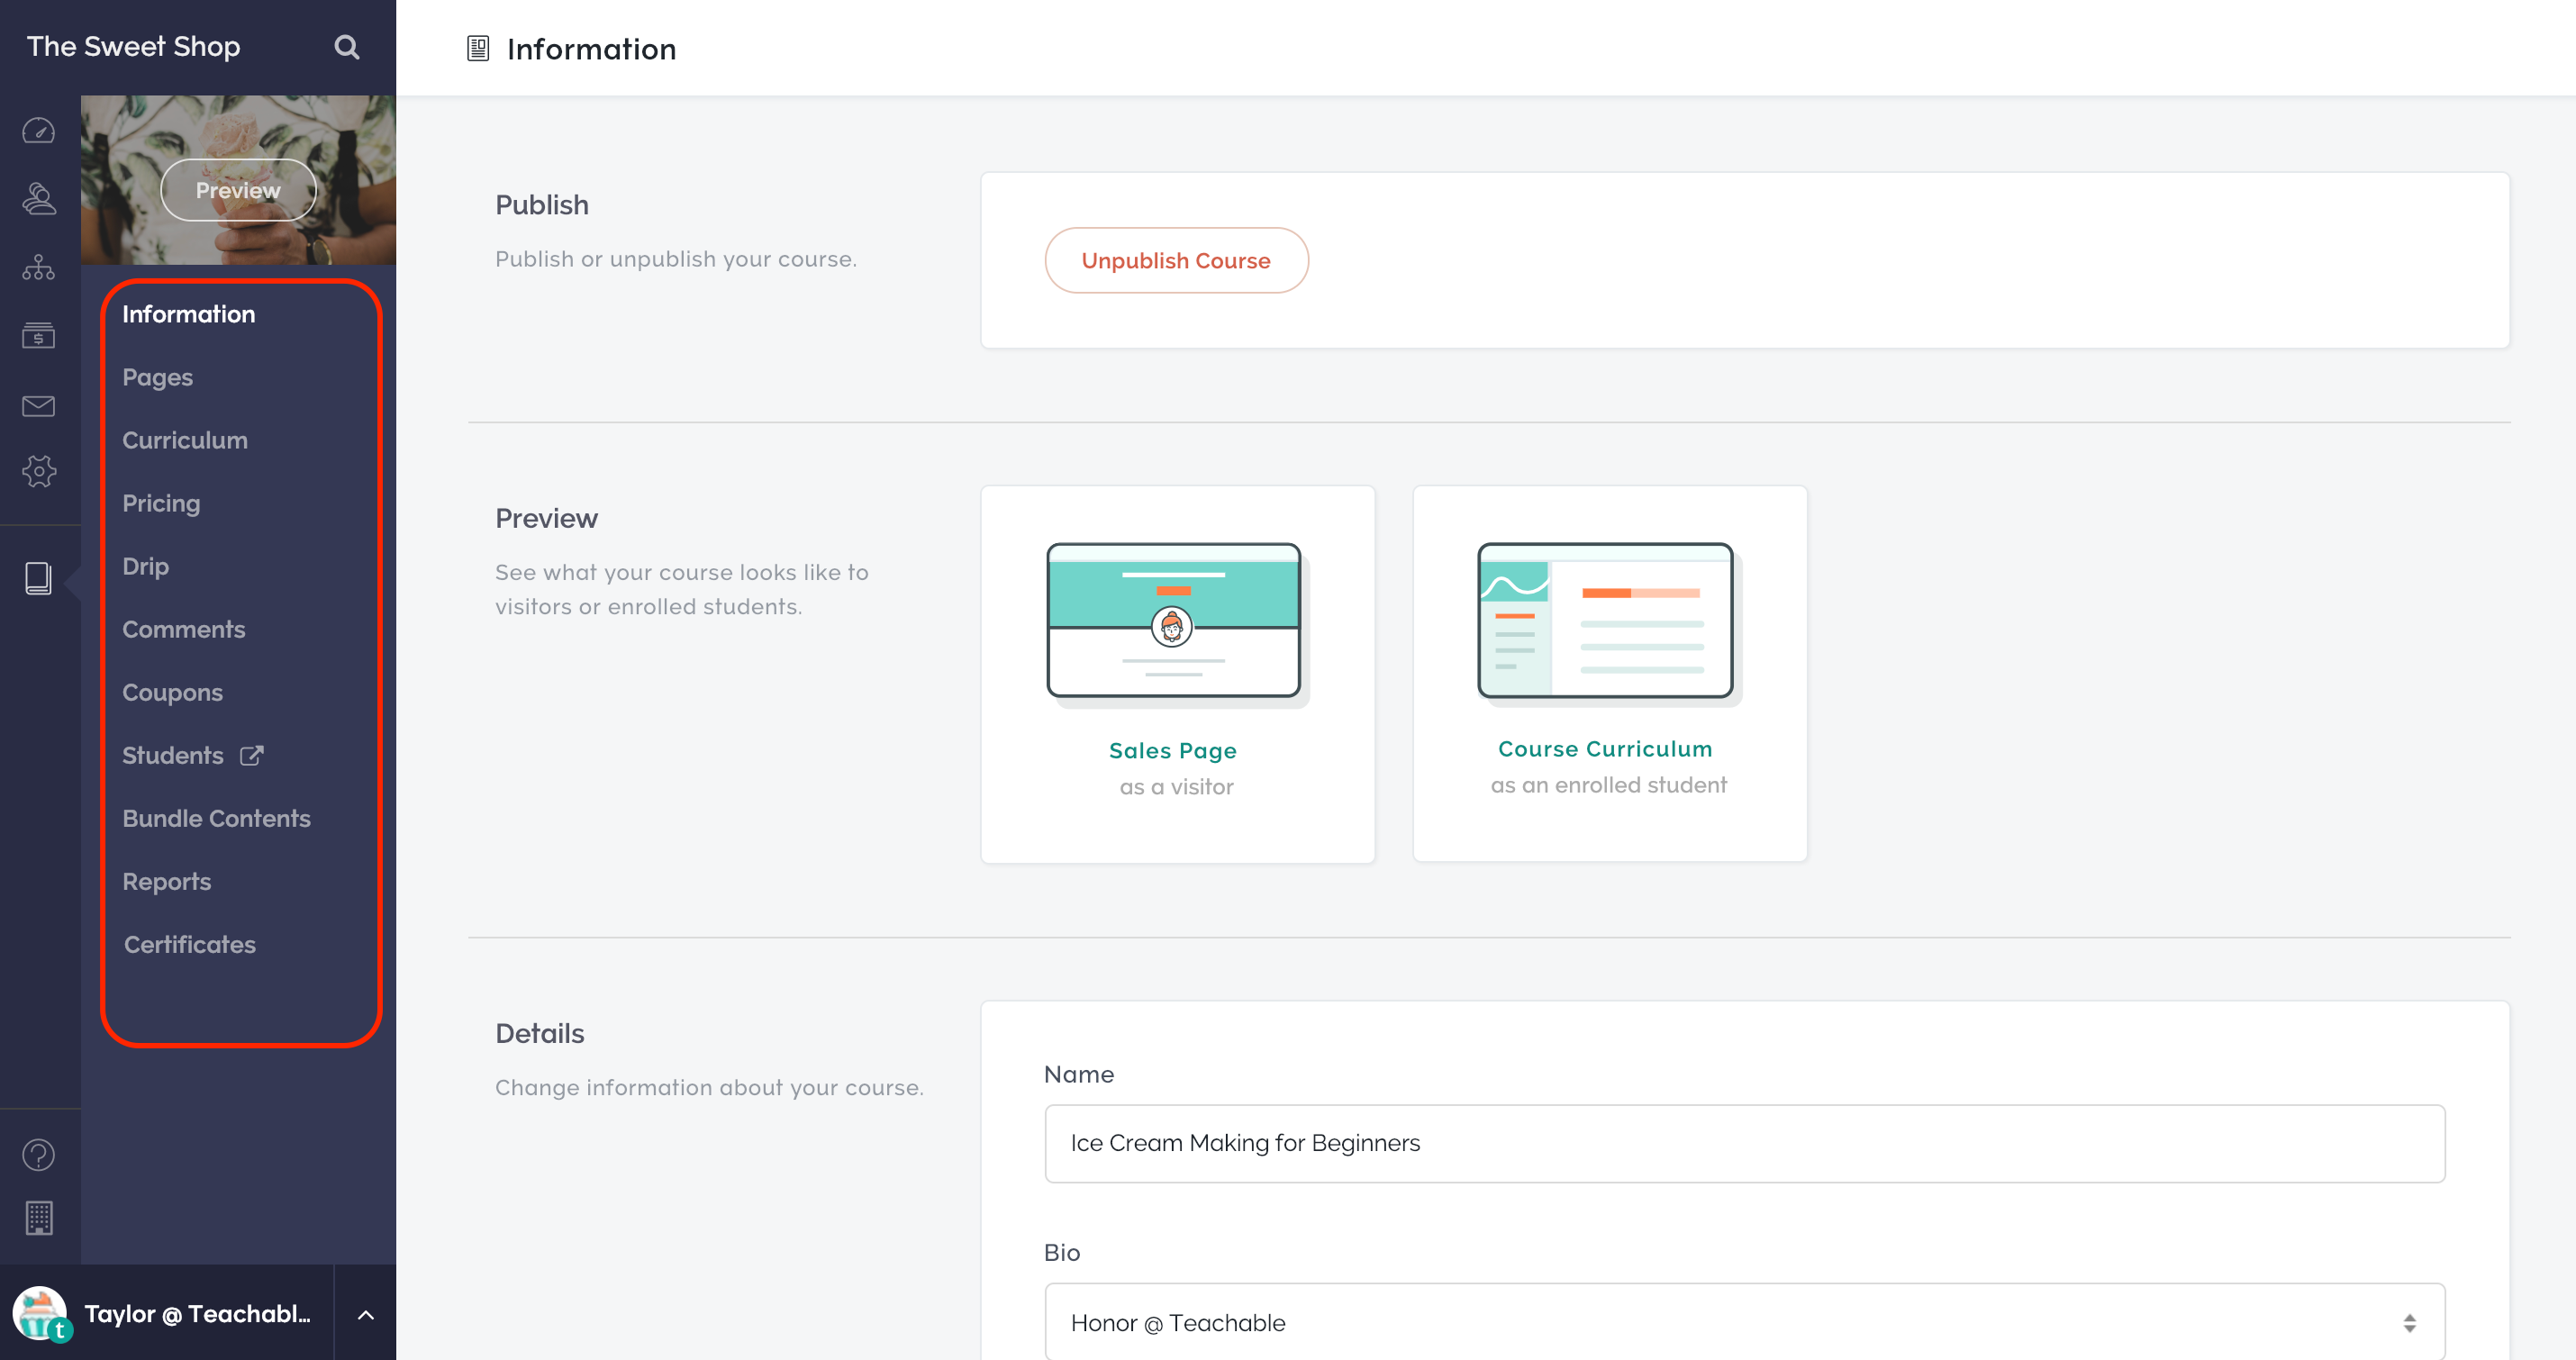Open the Bio dropdown showing Honor @ Teachable
Screen dimensions: 2576x1360
pos(1745,1323)
